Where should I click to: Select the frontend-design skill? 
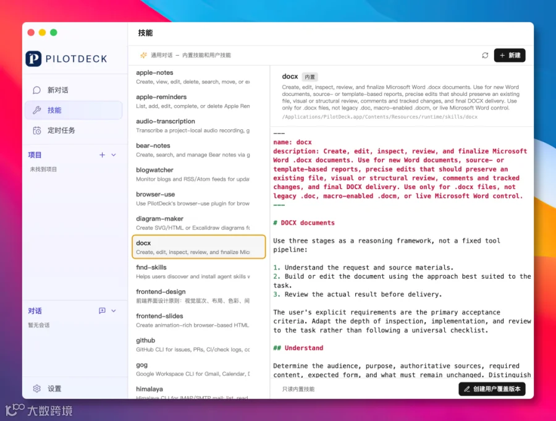click(x=198, y=296)
